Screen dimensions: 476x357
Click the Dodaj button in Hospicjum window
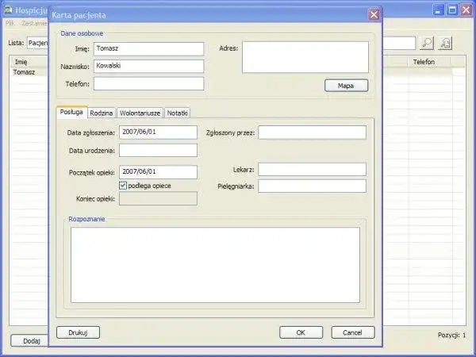[x=30, y=341]
